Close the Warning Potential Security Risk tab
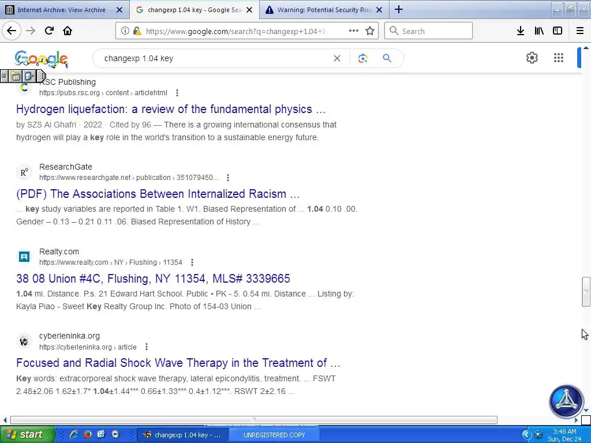 (x=379, y=10)
